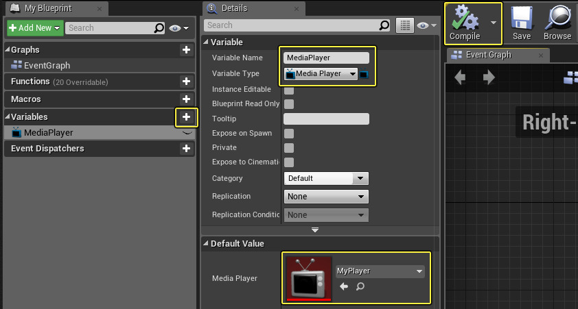Image resolution: width=578 pixels, height=309 pixels.
Task: Open Replication None dropdown
Action: (326, 197)
